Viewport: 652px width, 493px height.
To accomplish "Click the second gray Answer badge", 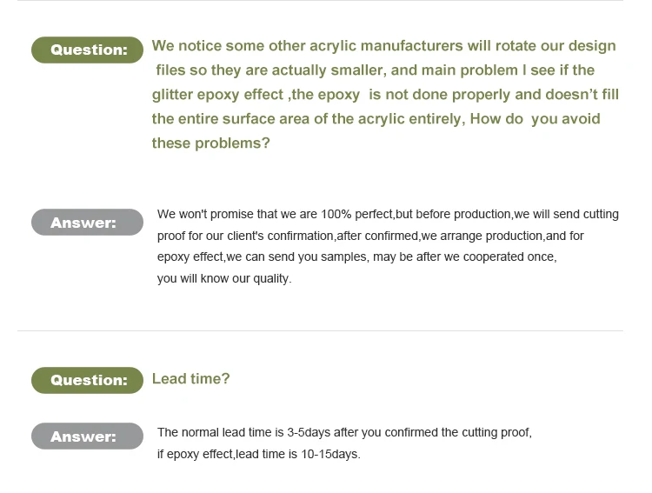I will [x=87, y=436].
